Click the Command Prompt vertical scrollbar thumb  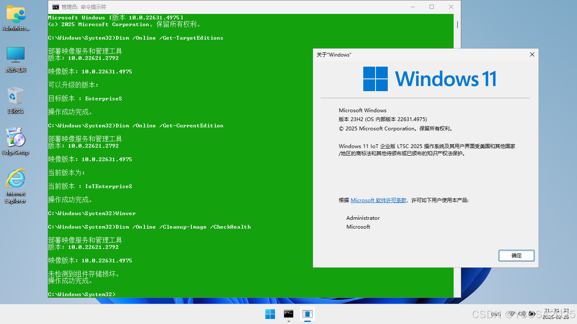pos(457,24)
